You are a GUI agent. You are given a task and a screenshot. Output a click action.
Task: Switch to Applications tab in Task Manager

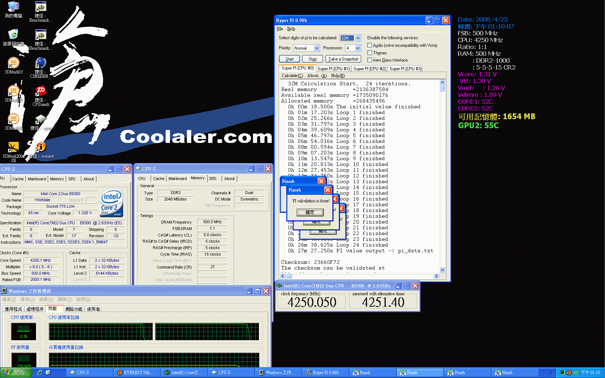[13, 309]
